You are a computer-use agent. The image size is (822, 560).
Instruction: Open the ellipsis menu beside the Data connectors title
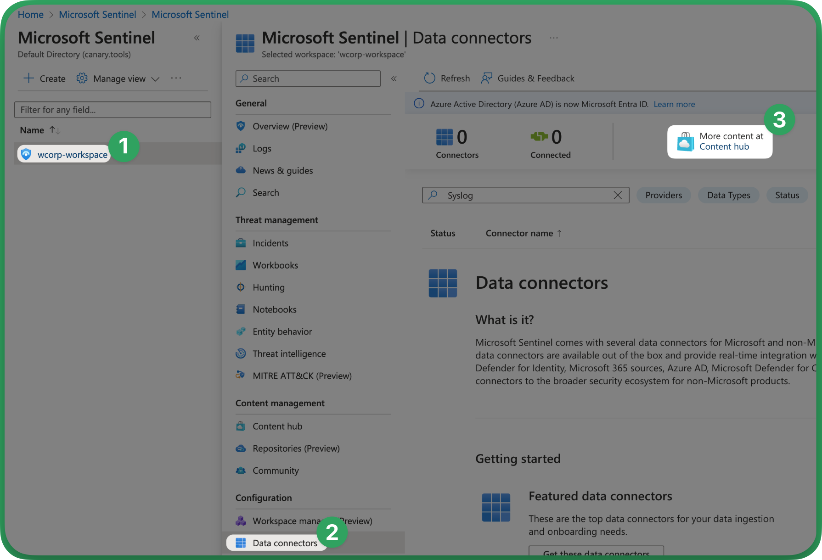[554, 38]
